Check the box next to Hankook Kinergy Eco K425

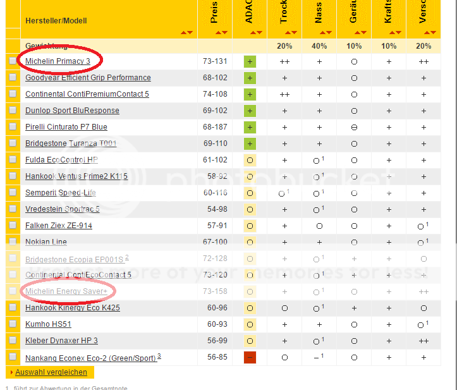pyautogui.click(x=13, y=307)
